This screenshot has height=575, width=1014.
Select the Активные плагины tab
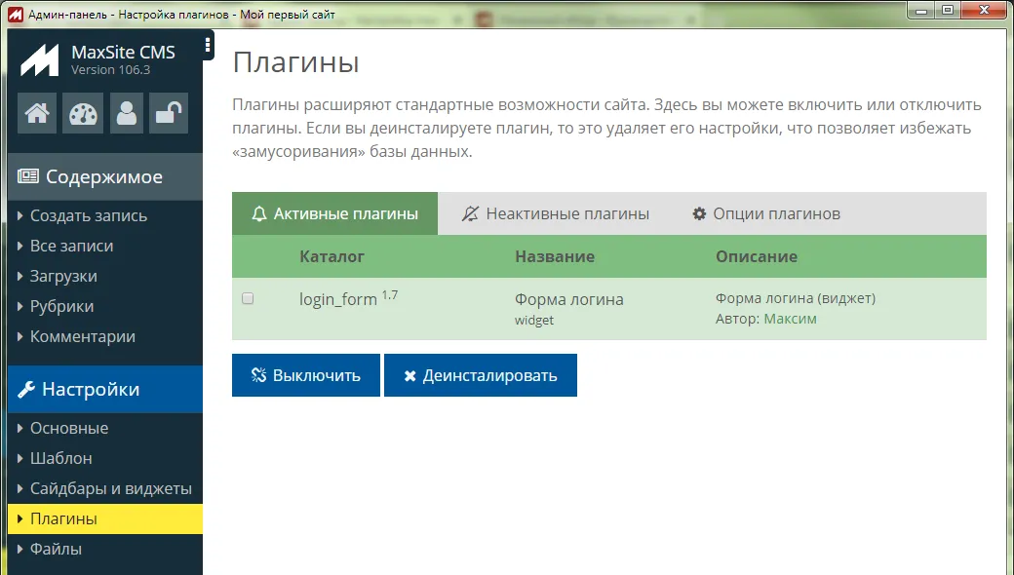click(334, 213)
